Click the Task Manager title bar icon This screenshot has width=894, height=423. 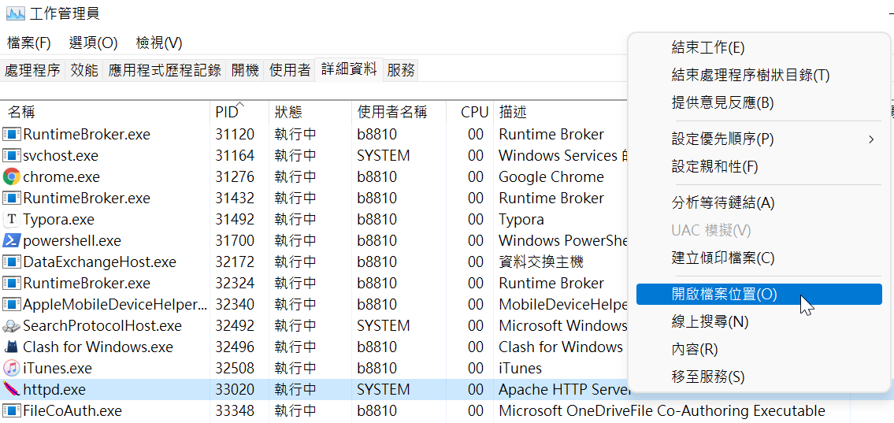click(15, 12)
